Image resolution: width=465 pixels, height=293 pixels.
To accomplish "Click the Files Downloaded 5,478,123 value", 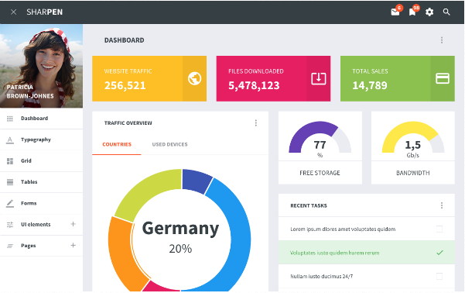I will click(254, 85).
